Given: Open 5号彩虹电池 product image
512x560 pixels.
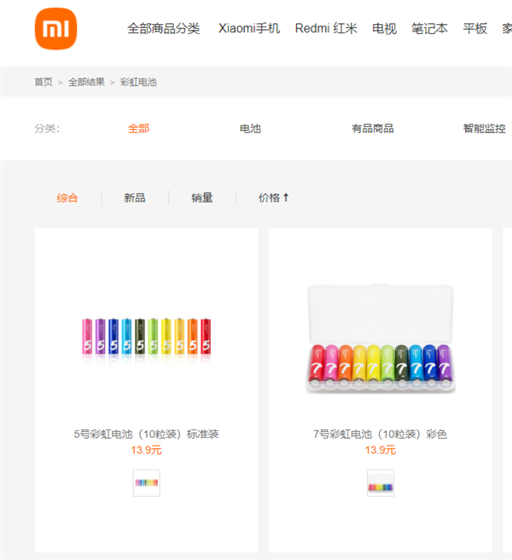Looking at the screenshot, I should (146, 335).
